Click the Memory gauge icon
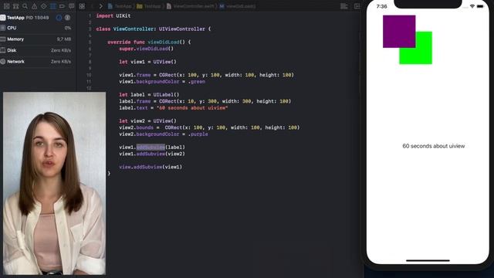The width and height of the screenshot is (494, 278). [3, 39]
